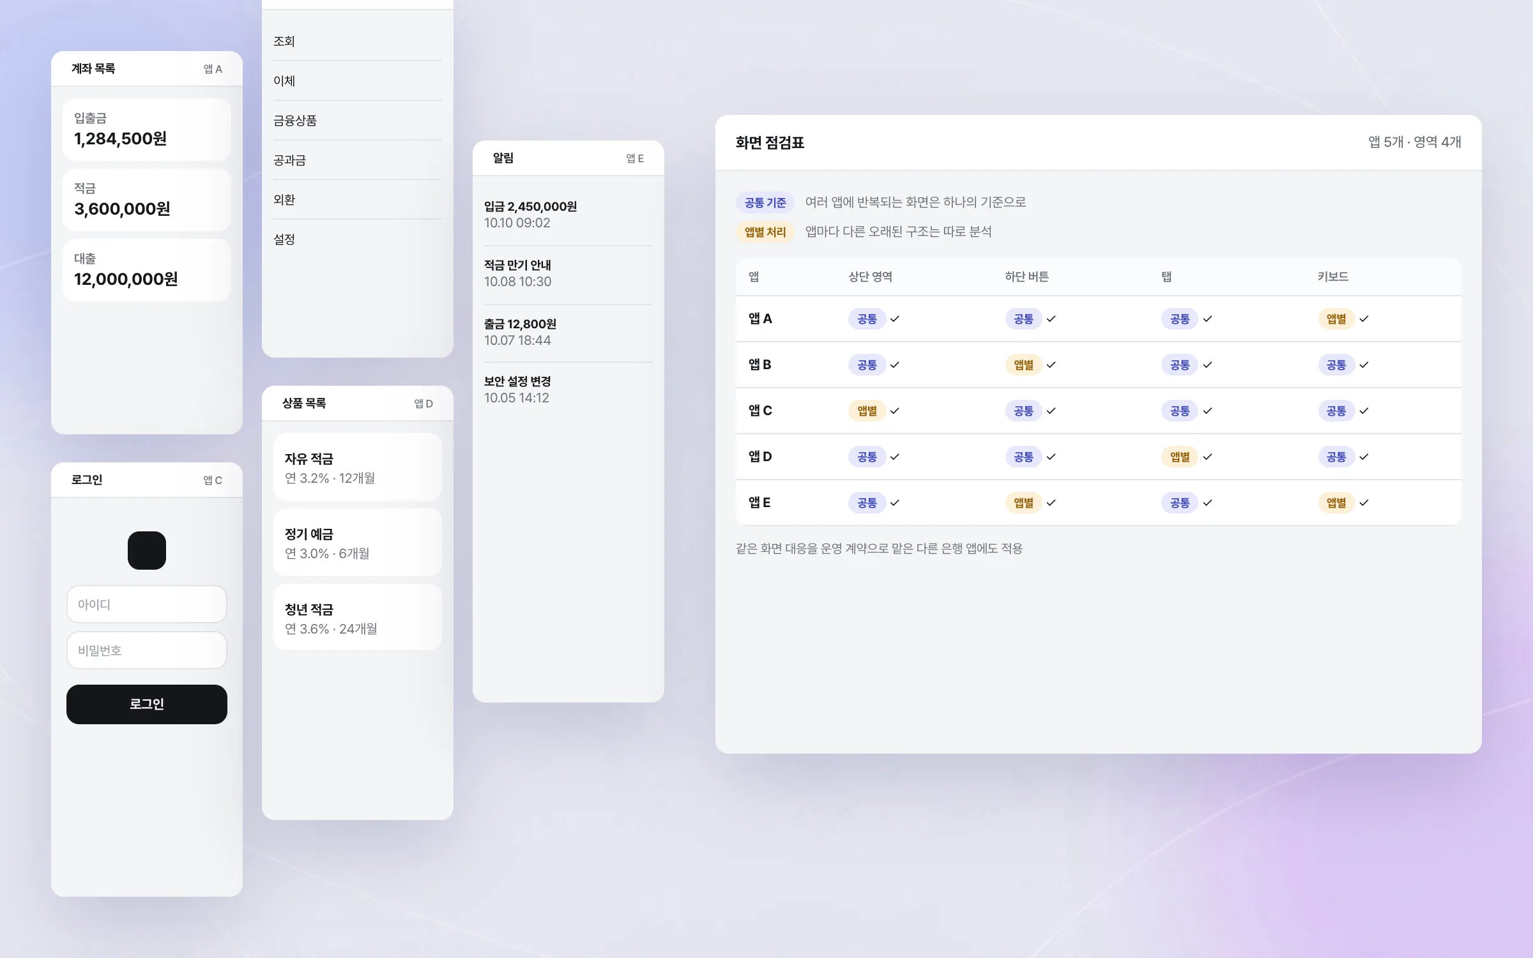Click checkmark beside 앱 A 키보드 앱별
1533x958 pixels.
1364,319
